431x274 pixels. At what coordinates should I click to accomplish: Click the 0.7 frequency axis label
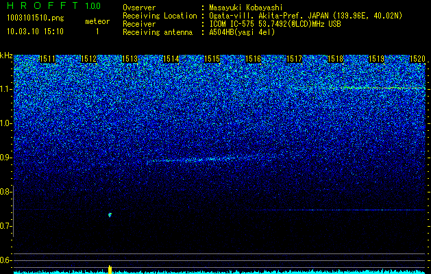(x=5, y=226)
